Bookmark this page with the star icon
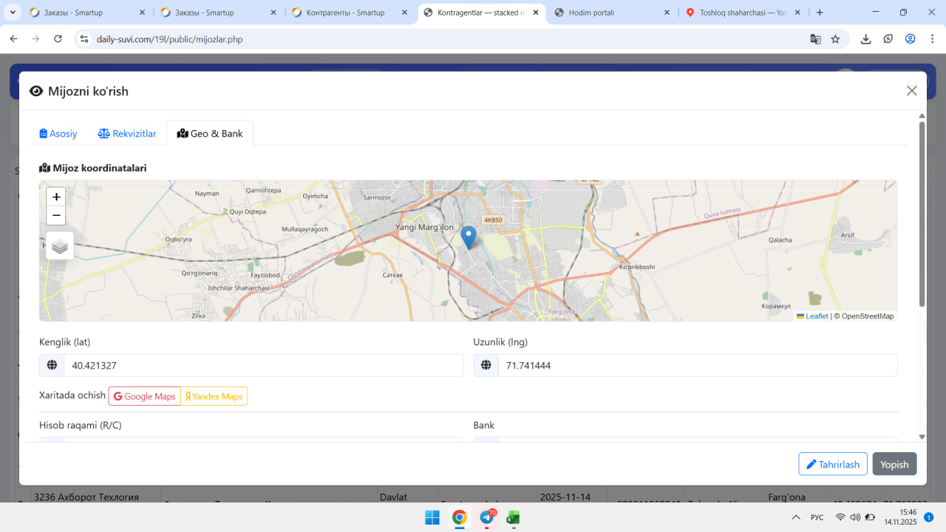Screen dimensions: 946x532 click(835, 39)
